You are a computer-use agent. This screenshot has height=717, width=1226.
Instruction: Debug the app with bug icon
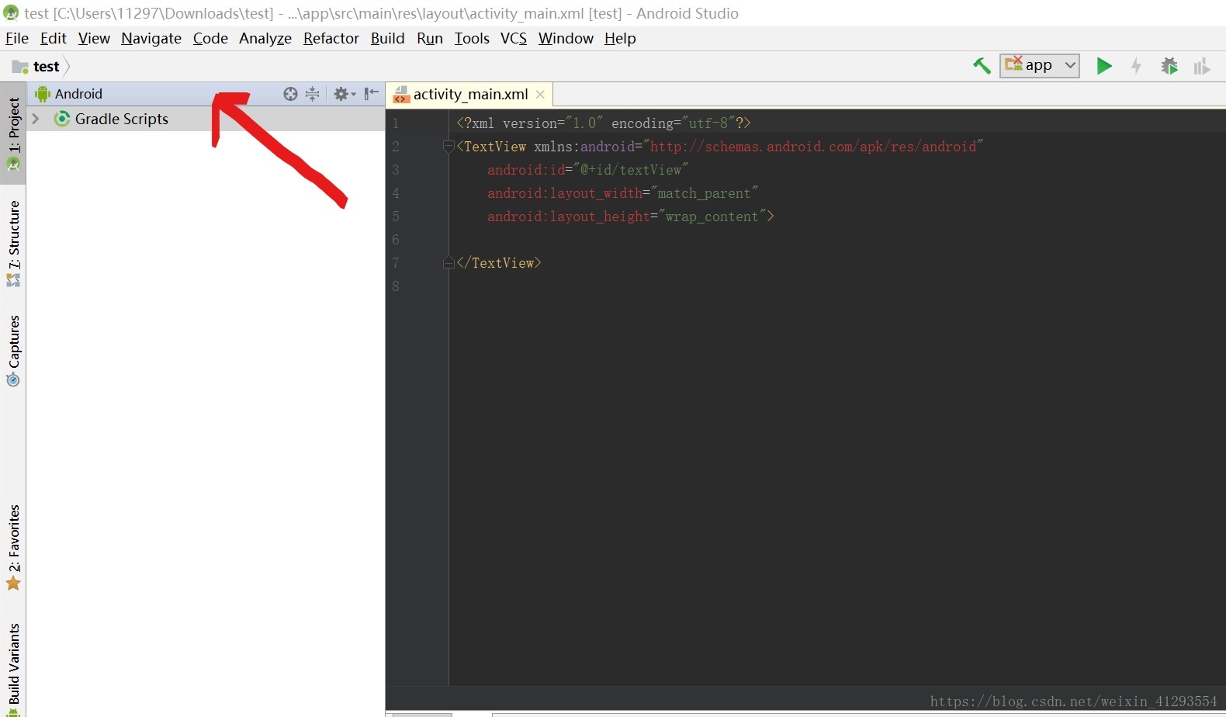tap(1169, 66)
